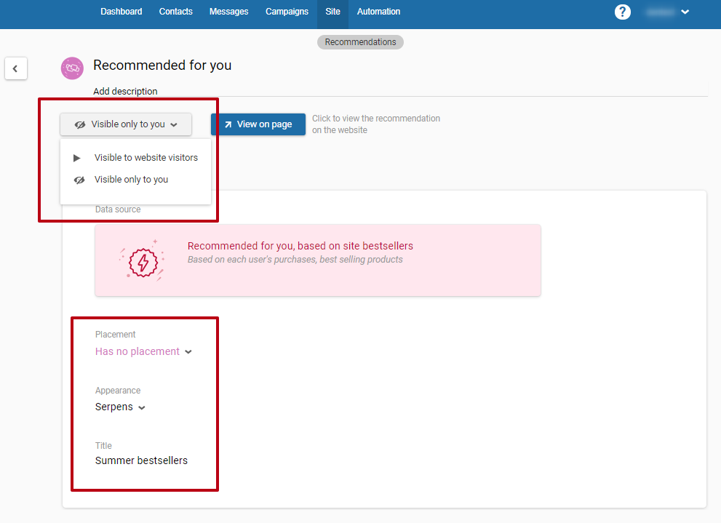Open the Dashboard menu item
The image size is (721, 523).
point(122,12)
